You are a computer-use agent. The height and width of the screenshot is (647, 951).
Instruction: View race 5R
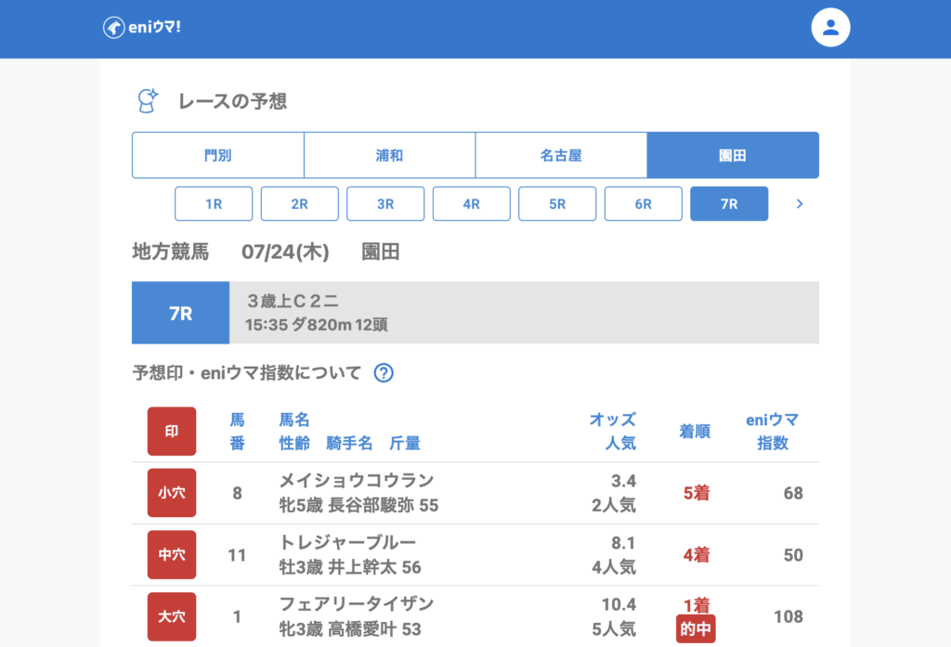(557, 204)
